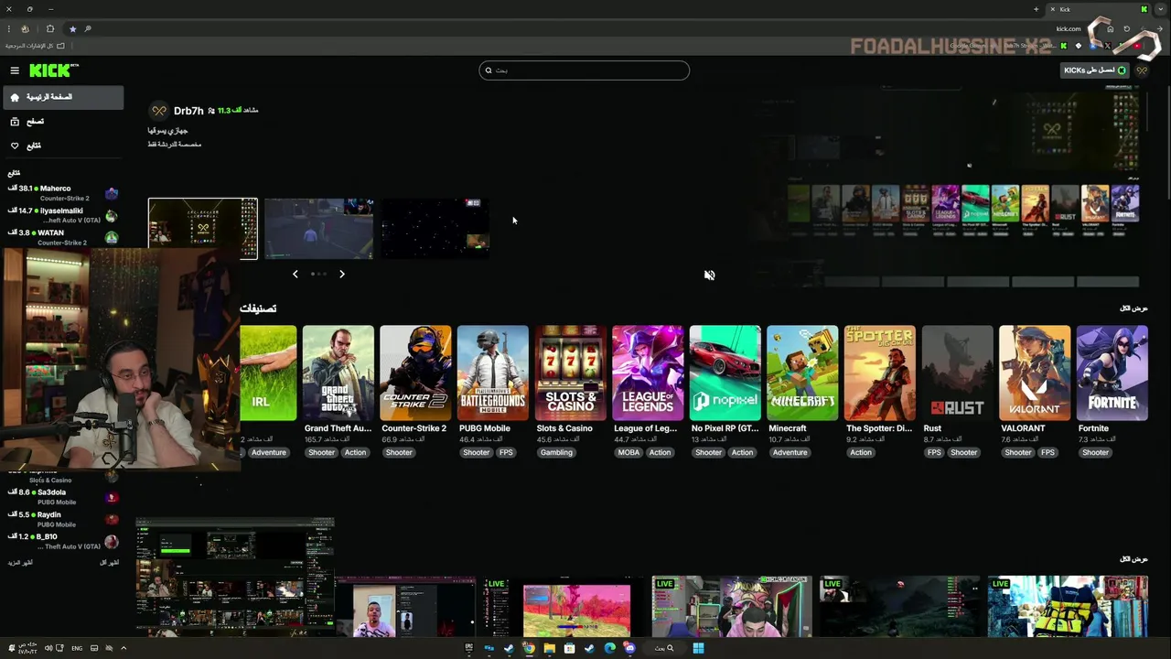Open VALORANT category card
Viewport: 1171px width, 659px height.
(x=1035, y=373)
